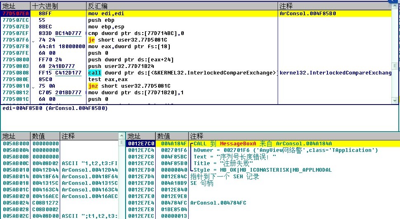Viewport: 400px width, 219px height.
Task: Select the call InterlockedCompareExchange instruction
Action: tap(182, 73)
